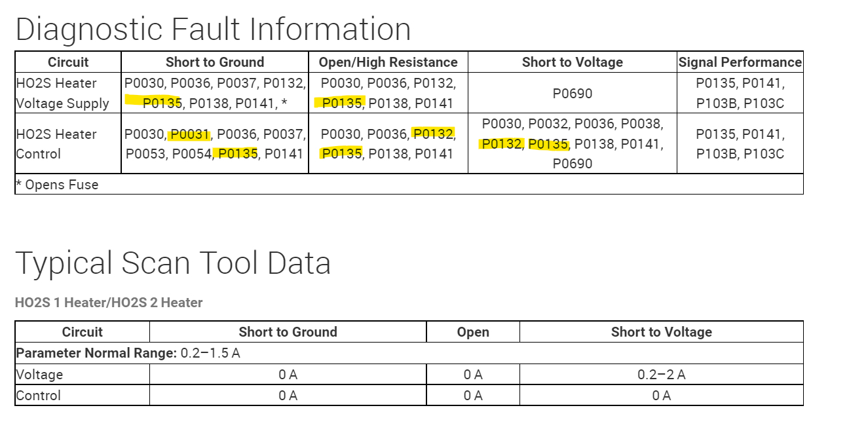Click the Voltage row label in scan tool table
The width and height of the screenshot is (849, 429).
coord(40,375)
